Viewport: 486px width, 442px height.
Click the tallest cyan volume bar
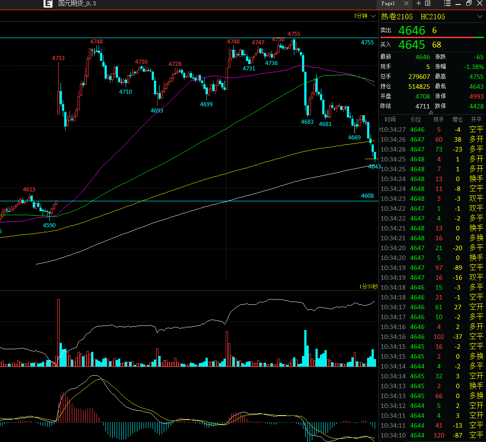click(306, 348)
